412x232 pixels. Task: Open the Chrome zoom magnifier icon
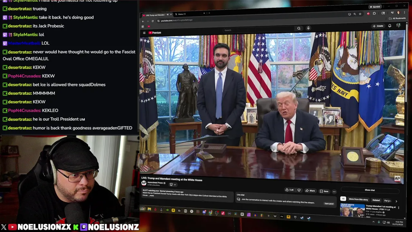click(x=355, y=14)
